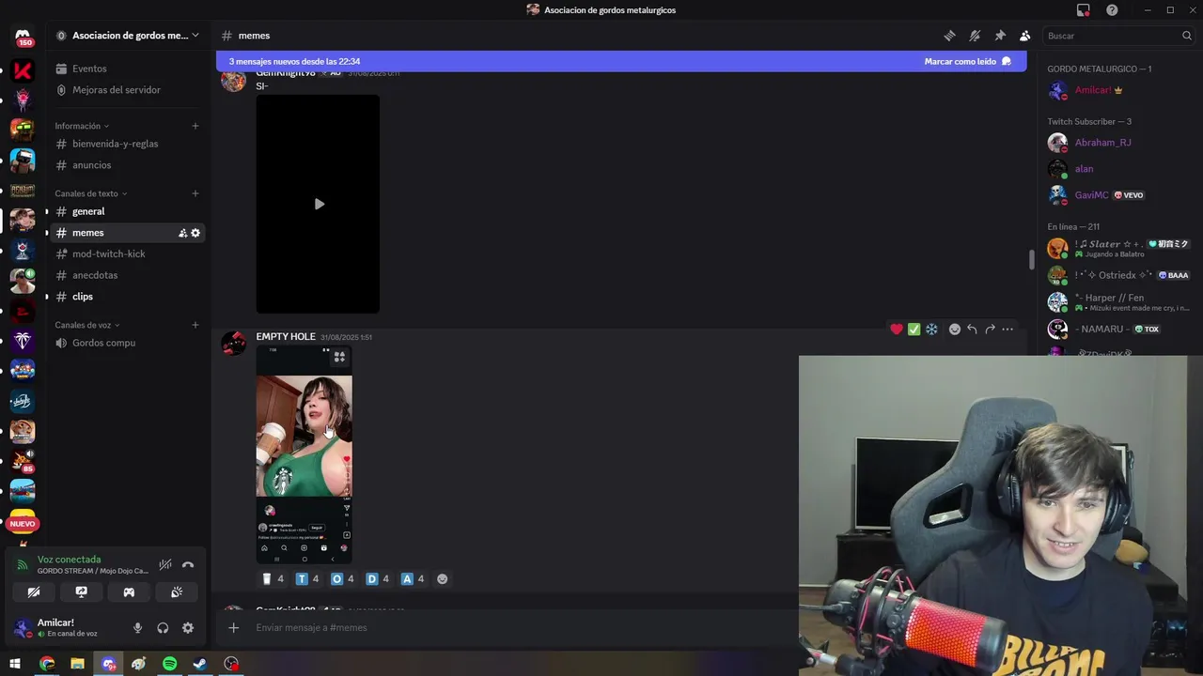Open anuncios channel

91,165
